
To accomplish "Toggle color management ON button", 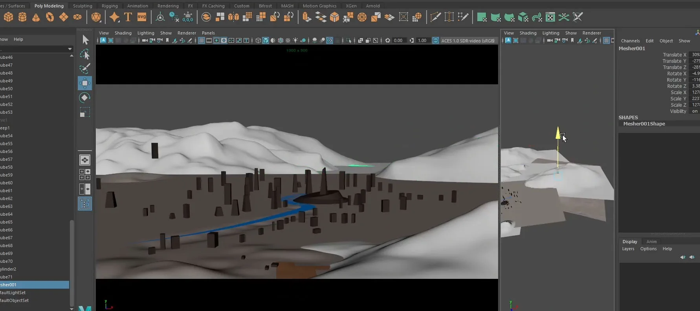I will tap(436, 40).
